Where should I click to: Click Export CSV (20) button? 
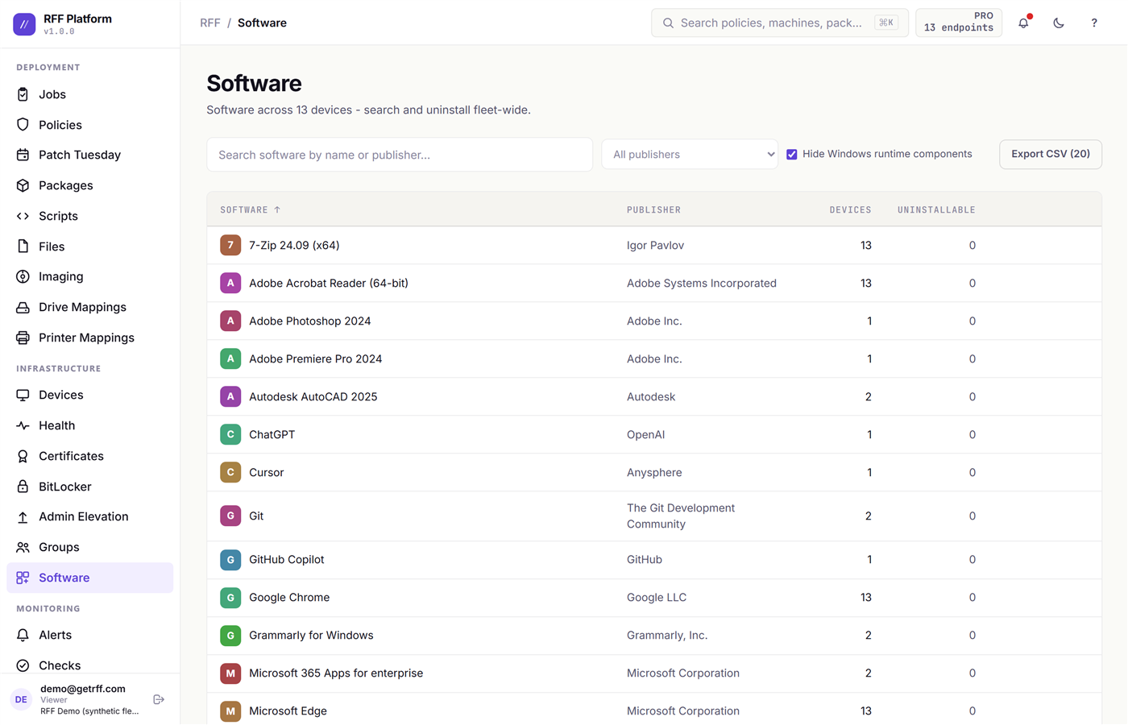1051,154
